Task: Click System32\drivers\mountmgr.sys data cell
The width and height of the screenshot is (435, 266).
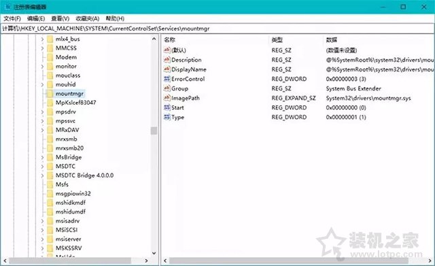Action: 368,98
